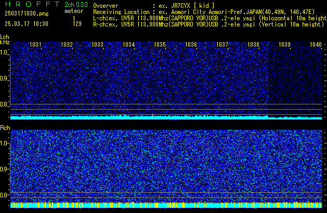Click the Rch 0.9 frequency label
This screenshot has width=327, height=213.
click(4, 169)
